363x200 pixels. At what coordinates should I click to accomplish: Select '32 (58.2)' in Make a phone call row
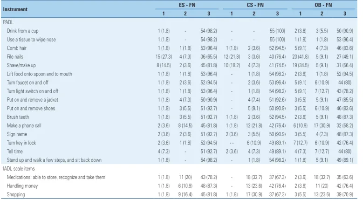(x=345, y=126)
